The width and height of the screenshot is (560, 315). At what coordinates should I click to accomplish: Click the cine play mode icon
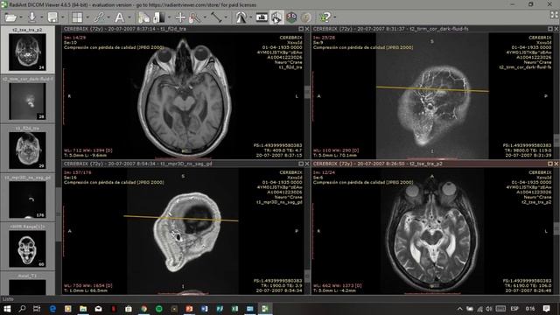pos(241,17)
